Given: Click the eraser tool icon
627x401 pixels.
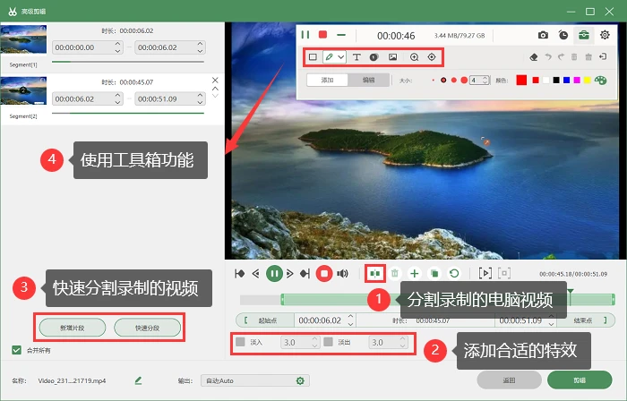Looking at the screenshot, I should (534, 57).
